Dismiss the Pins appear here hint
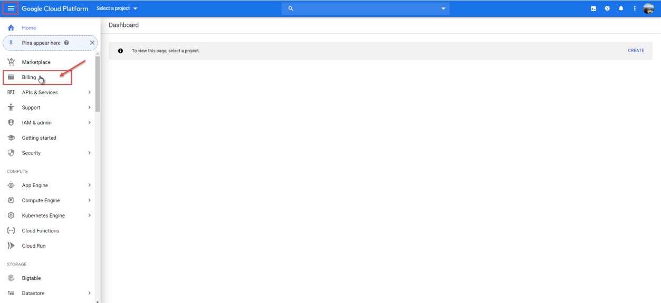The width and height of the screenshot is (661, 303). 92,43
